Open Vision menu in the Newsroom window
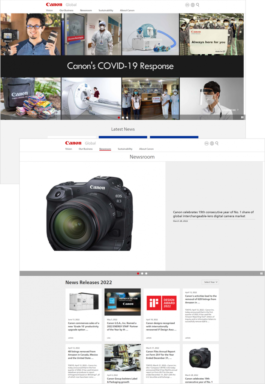 tap(69, 149)
